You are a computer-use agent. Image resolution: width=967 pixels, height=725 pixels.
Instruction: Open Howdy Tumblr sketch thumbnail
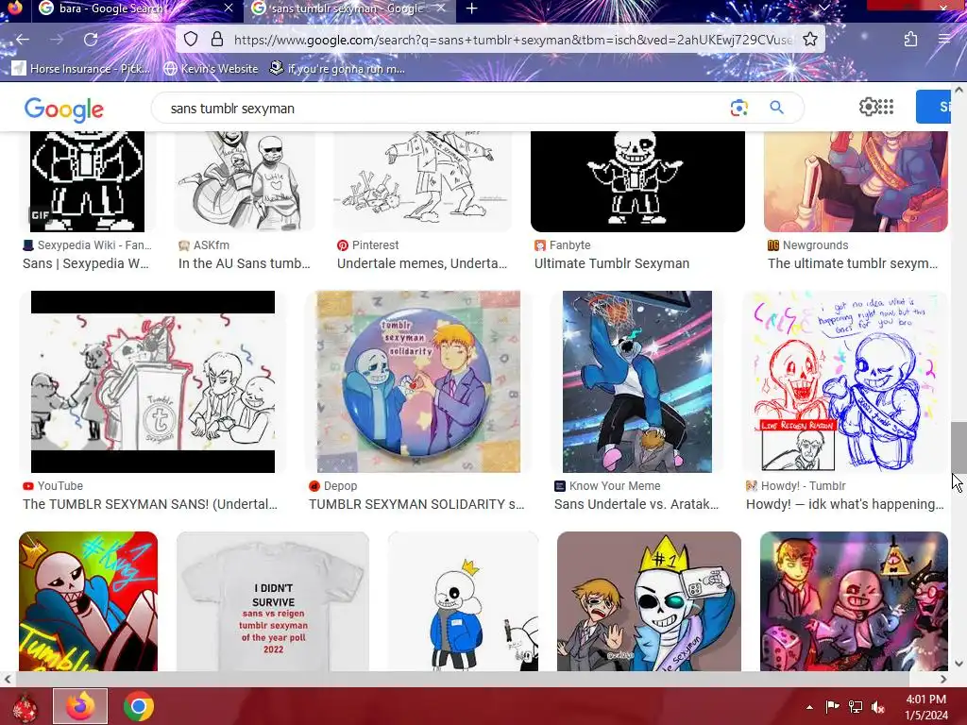(845, 381)
